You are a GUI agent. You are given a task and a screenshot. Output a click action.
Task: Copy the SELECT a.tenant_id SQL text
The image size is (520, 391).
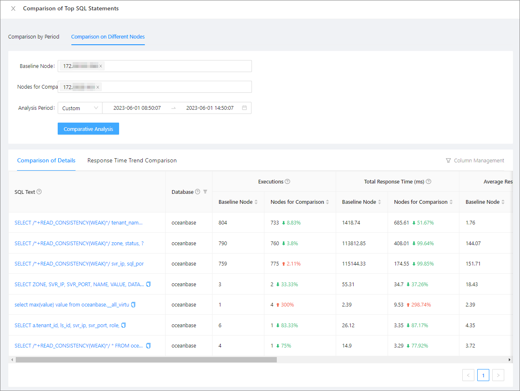[x=123, y=325]
